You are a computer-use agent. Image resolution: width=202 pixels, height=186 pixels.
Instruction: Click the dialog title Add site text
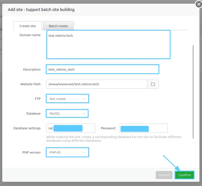(x=41, y=10)
